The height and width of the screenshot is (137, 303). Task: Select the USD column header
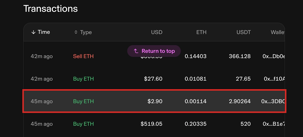tap(157, 32)
